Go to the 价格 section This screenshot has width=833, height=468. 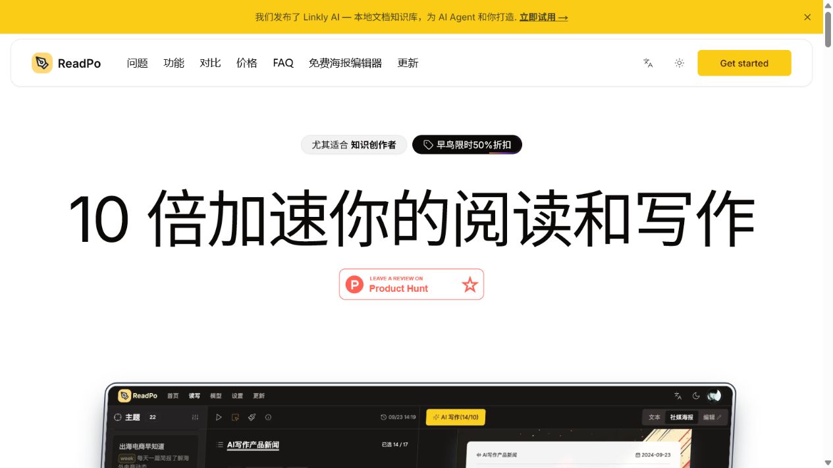(x=247, y=63)
